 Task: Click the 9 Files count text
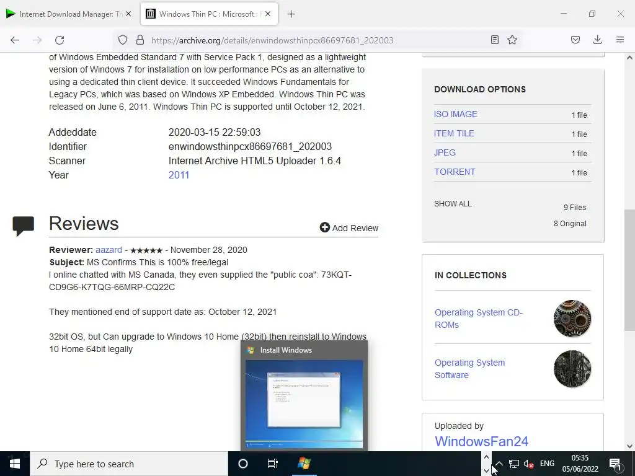[x=575, y=207]
